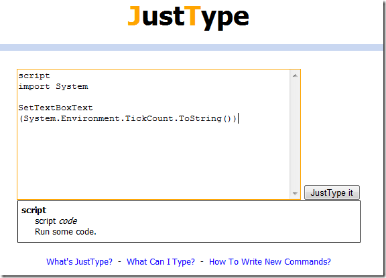This screenshot has width=386, height=278.
Task: Click the light blue divider bar
Action: 192,47
